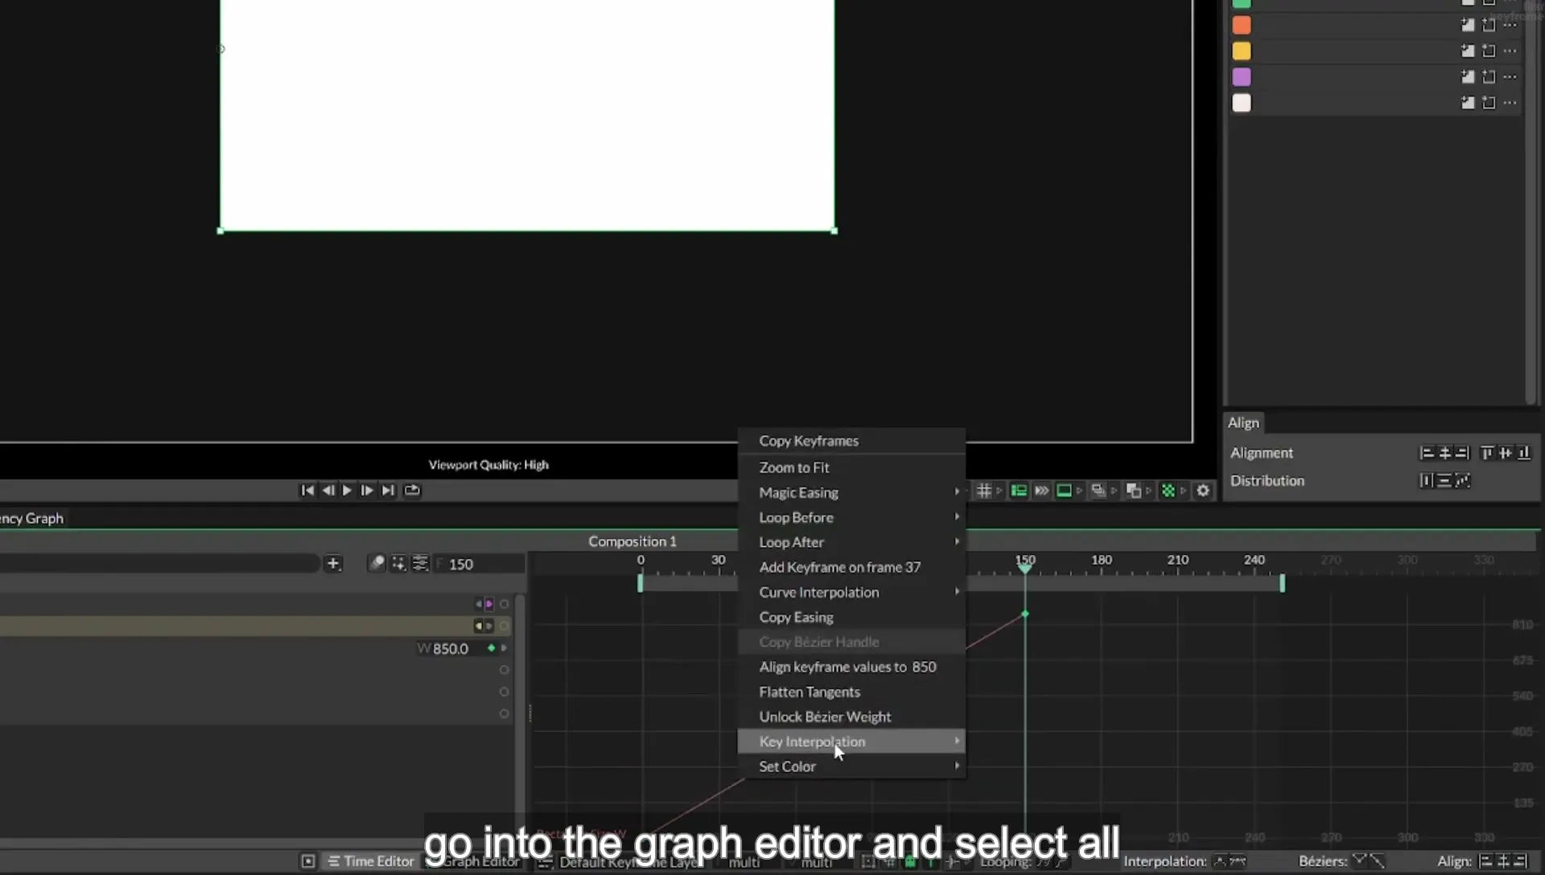Image resolution: width=1545 pixels, height=875 pixels.
Task: Expand the Magic Easing submenu
Action: 851,492
